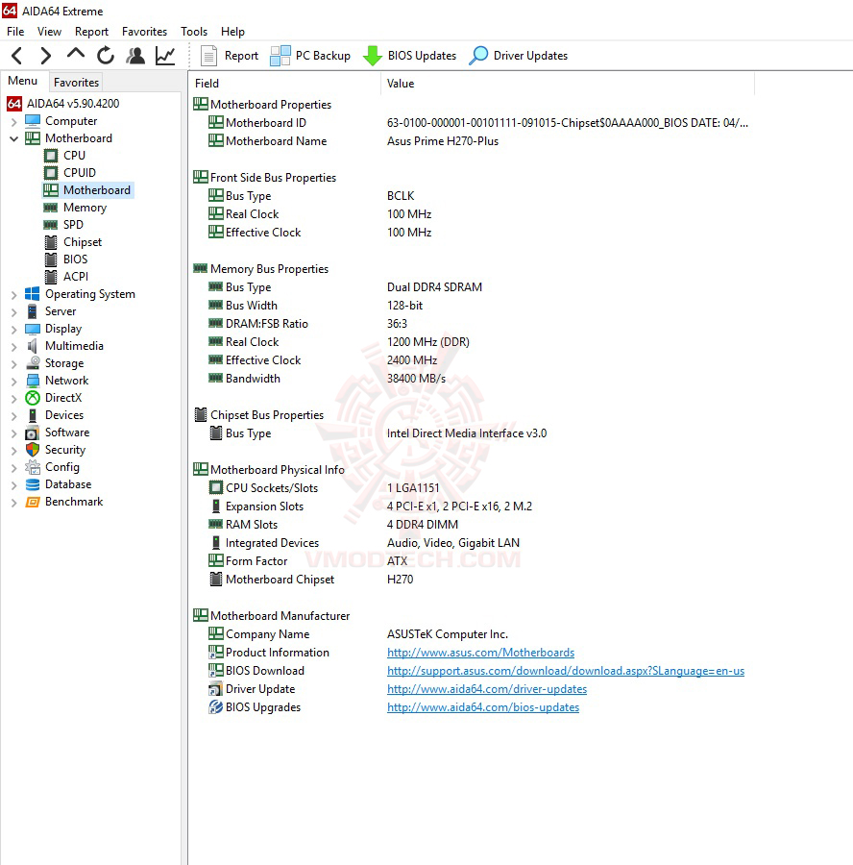Open the aida64.com/bios-updates link
This screenshot has width=853, height=865.
483,707
